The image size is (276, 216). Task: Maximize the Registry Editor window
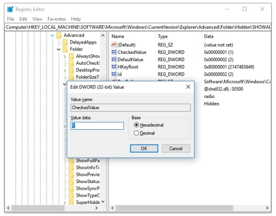click(x=244, y=9)
